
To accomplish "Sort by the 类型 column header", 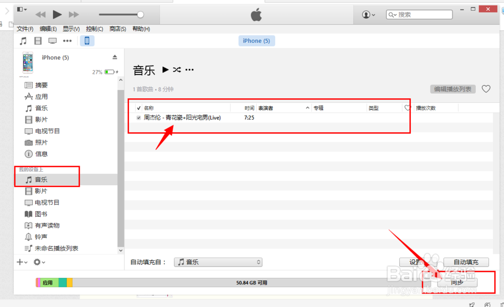I will pos(373,108).
